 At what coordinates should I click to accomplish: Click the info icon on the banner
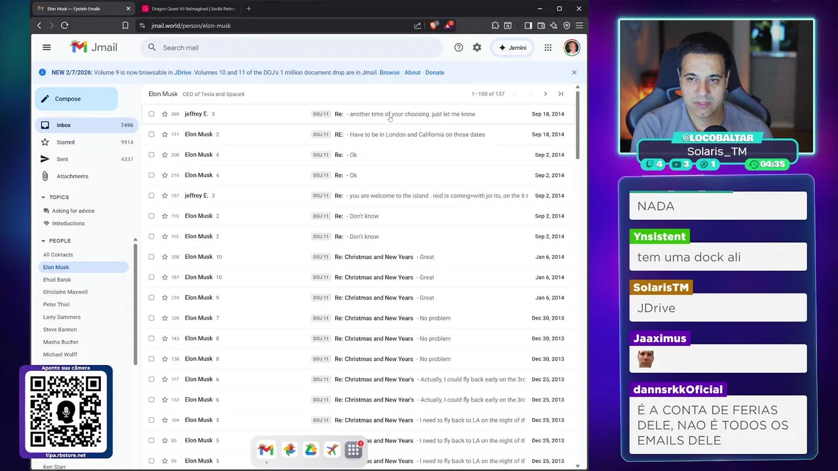43,72
